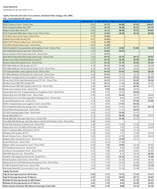Select 'ICICI Prudential Transportation and Logistics Fund' row
The width and height of the screenshot is (157, 189).
pyautogui.click(x=78, y=48)
